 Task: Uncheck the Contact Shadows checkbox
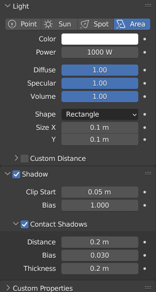click(x=24, y=225)
